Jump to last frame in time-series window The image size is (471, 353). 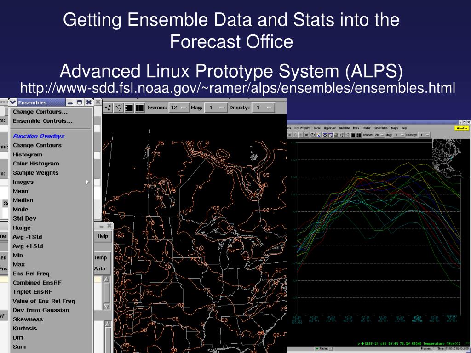click(x=307, y=135)
